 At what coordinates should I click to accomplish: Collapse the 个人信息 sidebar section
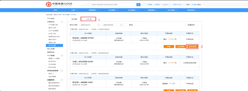[x=62, y=56]
